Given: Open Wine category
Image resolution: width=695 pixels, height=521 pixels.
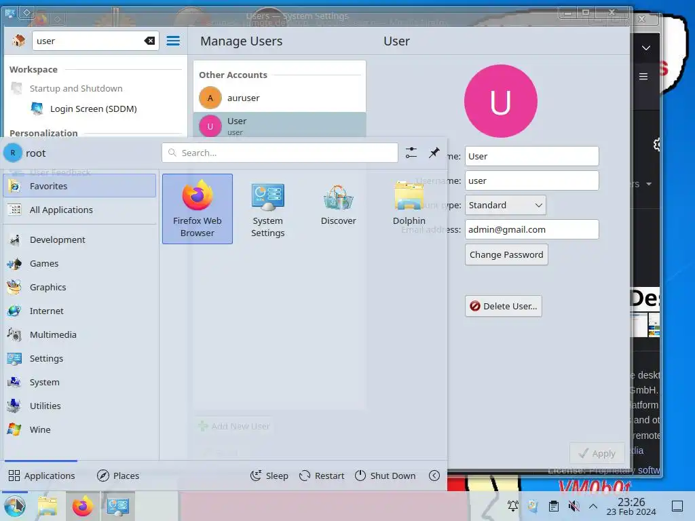Looking at the screenshot, I should (80, 429).
